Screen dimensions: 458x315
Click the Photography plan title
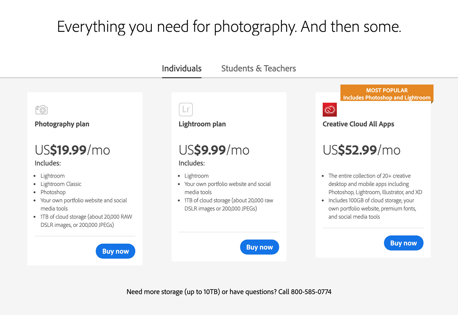[x=62, y=124]
